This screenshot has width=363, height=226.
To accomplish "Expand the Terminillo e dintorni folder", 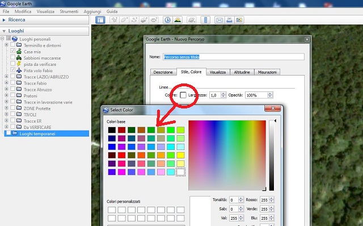I will tap(6, 45).
